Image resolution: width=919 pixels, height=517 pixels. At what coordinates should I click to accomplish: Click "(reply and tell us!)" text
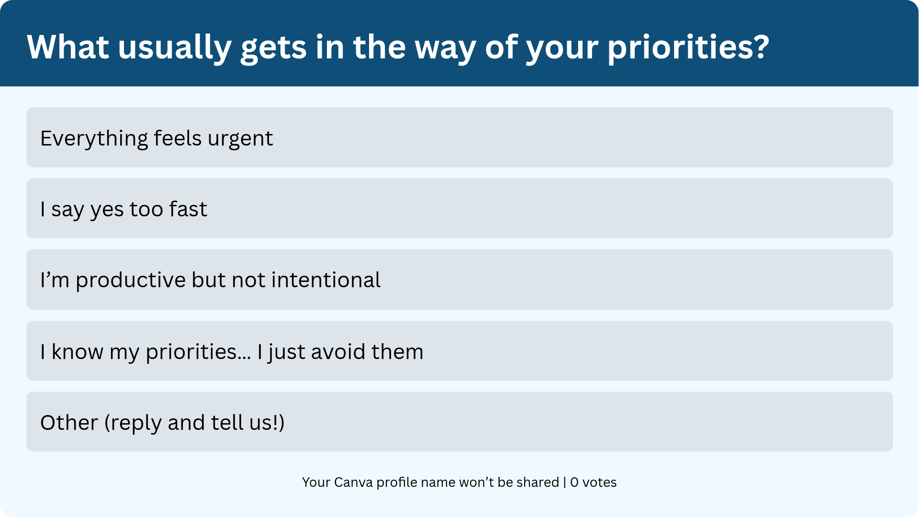(194, 423)
